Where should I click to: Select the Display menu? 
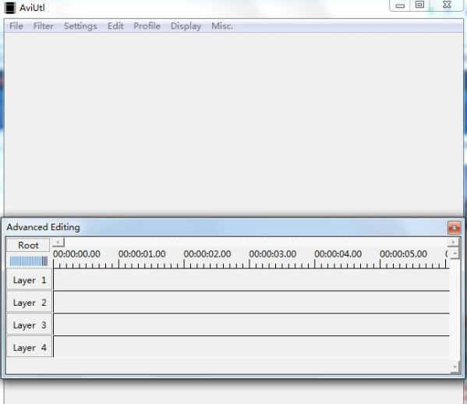(x=186, y=26)
